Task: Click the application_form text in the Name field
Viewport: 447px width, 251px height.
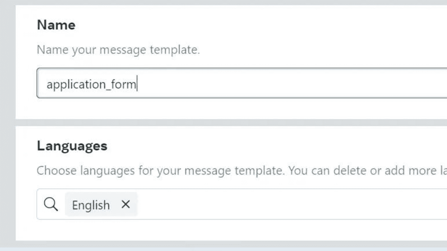Action: [x=91, y=84]
